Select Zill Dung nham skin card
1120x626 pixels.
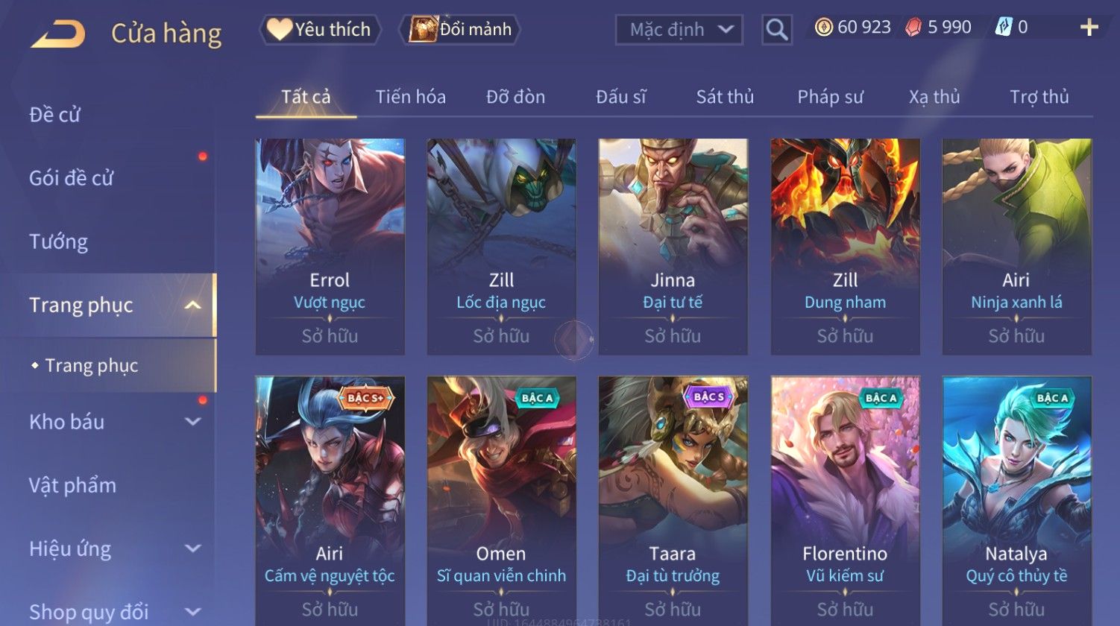[845, 247]
